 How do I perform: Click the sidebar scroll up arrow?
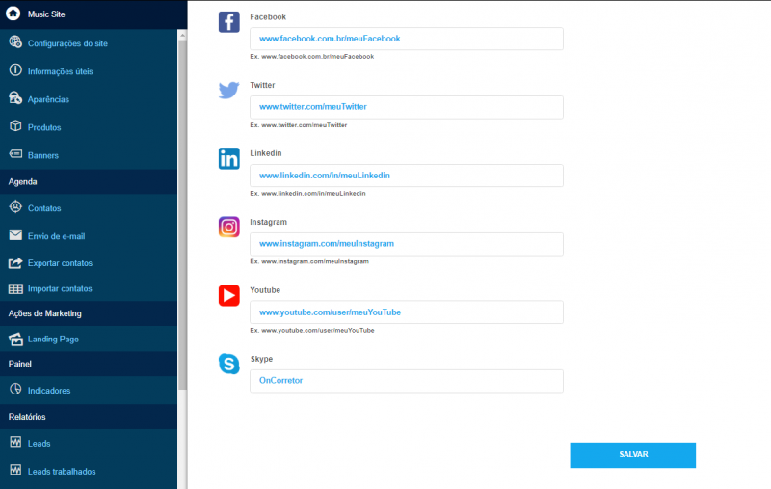click(x=182, y=35)
